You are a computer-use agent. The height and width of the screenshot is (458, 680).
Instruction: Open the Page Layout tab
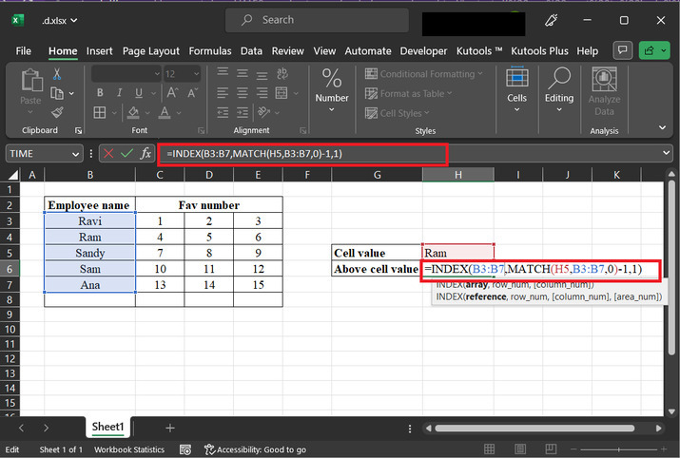pos(150,50)
